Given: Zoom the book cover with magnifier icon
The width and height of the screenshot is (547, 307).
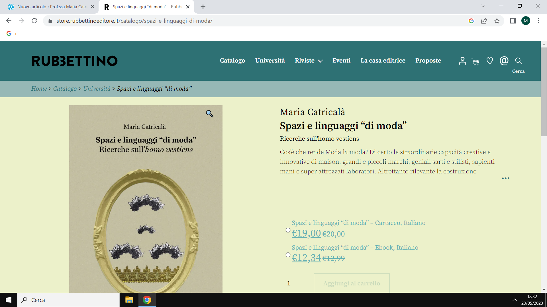Looking at the screenshot, I should 210,114.
